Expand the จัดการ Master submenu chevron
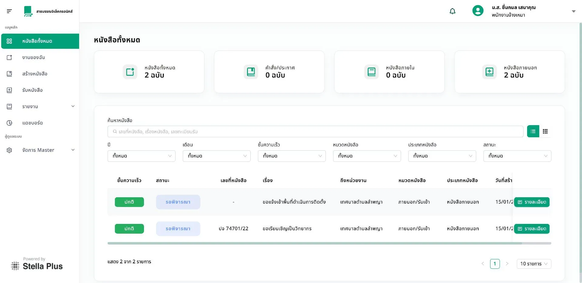This screenshot has height=283, width=582. (x=73, y=150)
